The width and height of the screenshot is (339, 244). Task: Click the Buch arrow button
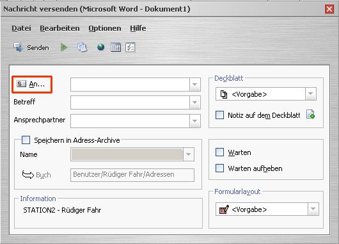click(36, 175)
